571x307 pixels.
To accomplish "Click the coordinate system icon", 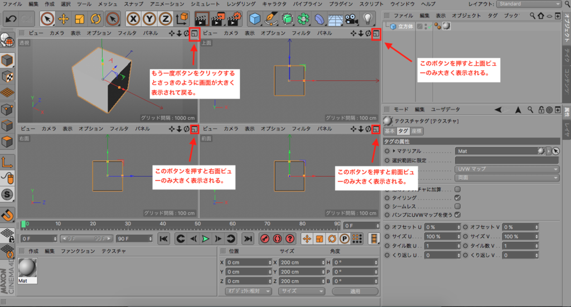I will click(x=182, y=18).
